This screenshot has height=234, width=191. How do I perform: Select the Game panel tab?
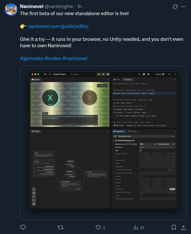(x=36, y=79)
